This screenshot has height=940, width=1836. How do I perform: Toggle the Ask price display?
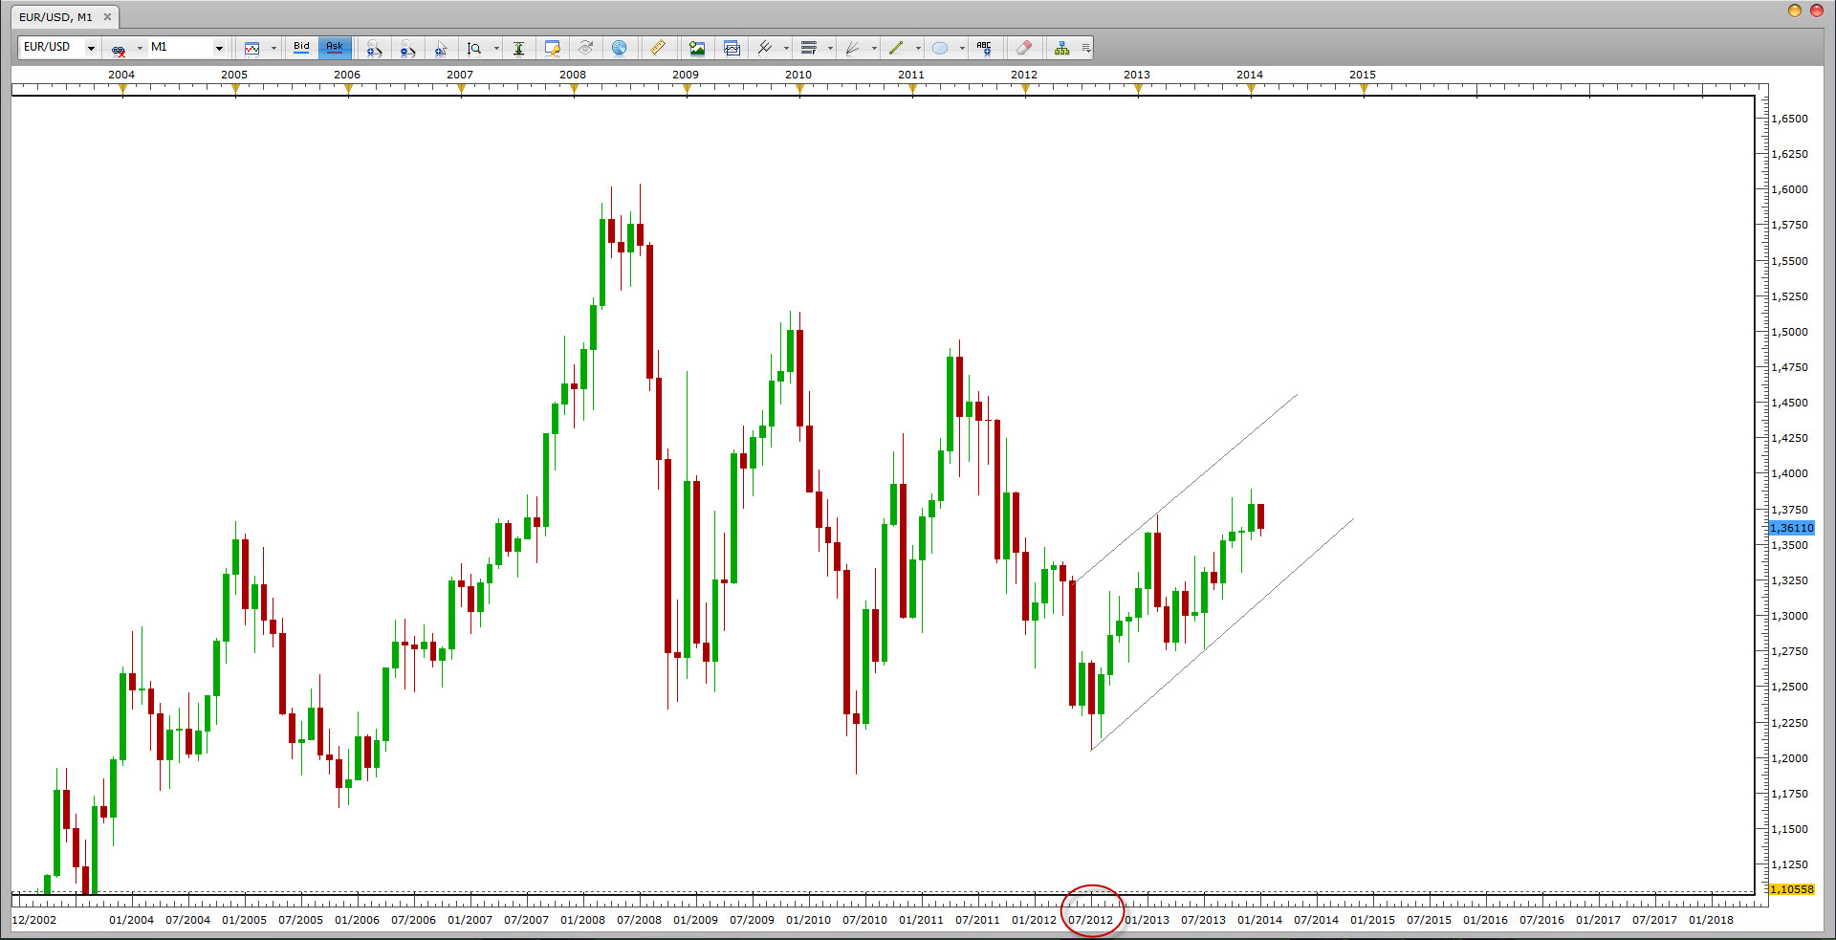(x=335, y=47)
